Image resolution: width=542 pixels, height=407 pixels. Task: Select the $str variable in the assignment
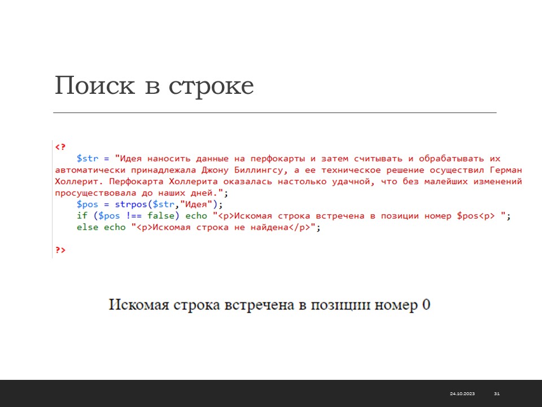(88, 159)
